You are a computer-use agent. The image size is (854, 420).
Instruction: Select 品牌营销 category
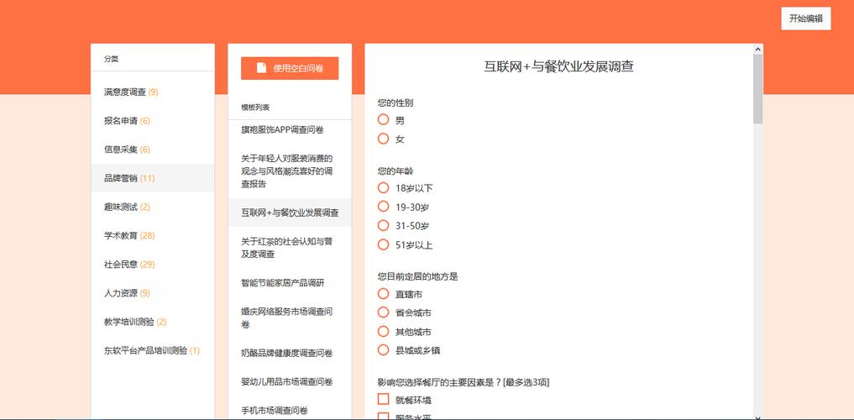tap(153, 178)
